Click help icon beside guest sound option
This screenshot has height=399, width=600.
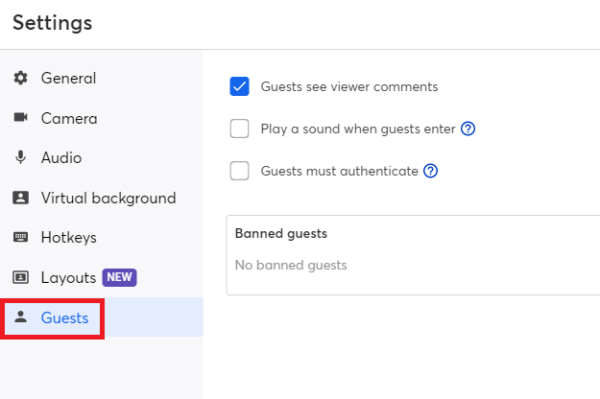point(468,129)
